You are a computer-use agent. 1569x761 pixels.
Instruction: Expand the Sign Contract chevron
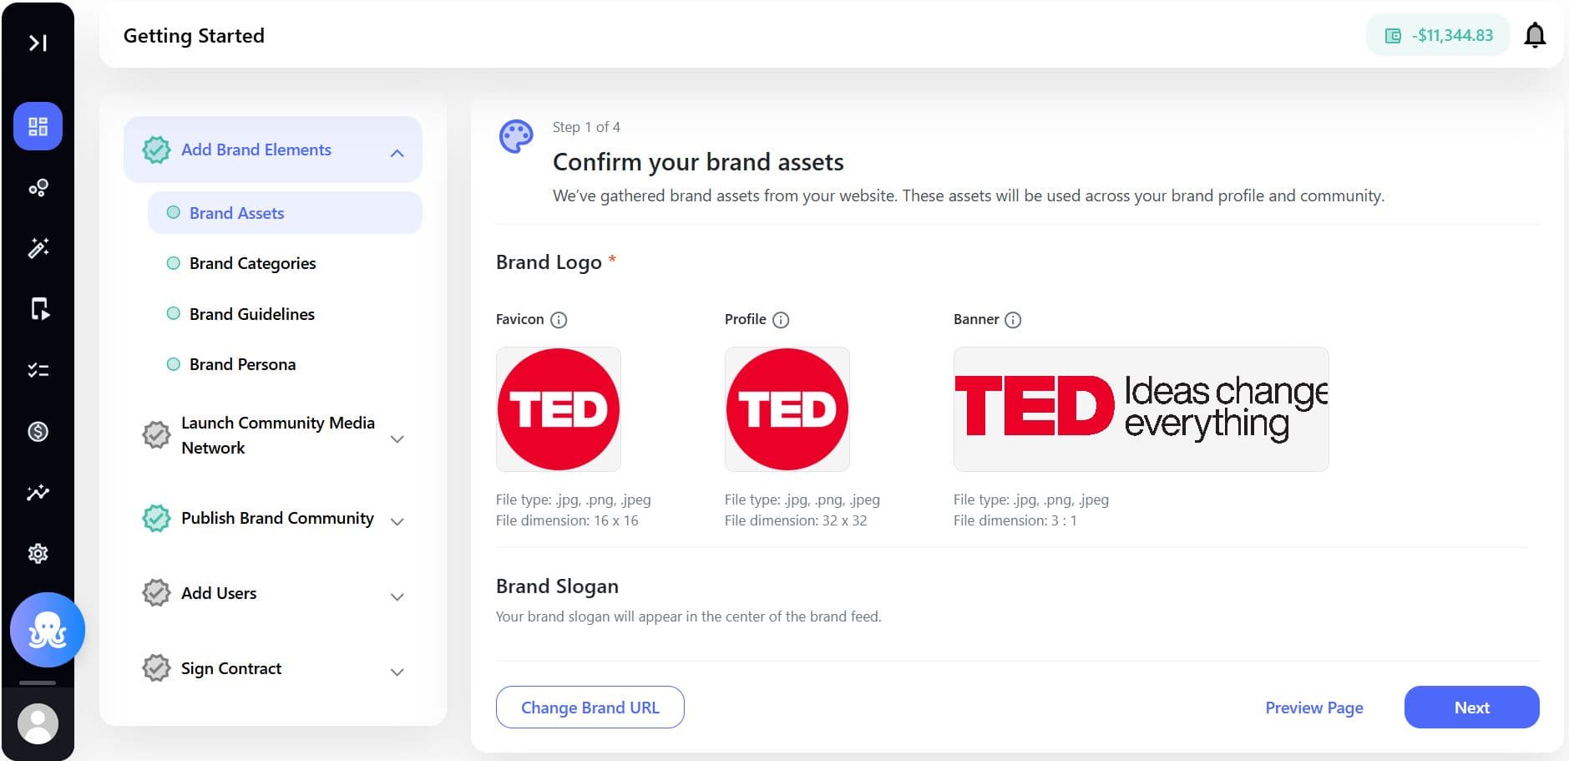click(397, 672)
